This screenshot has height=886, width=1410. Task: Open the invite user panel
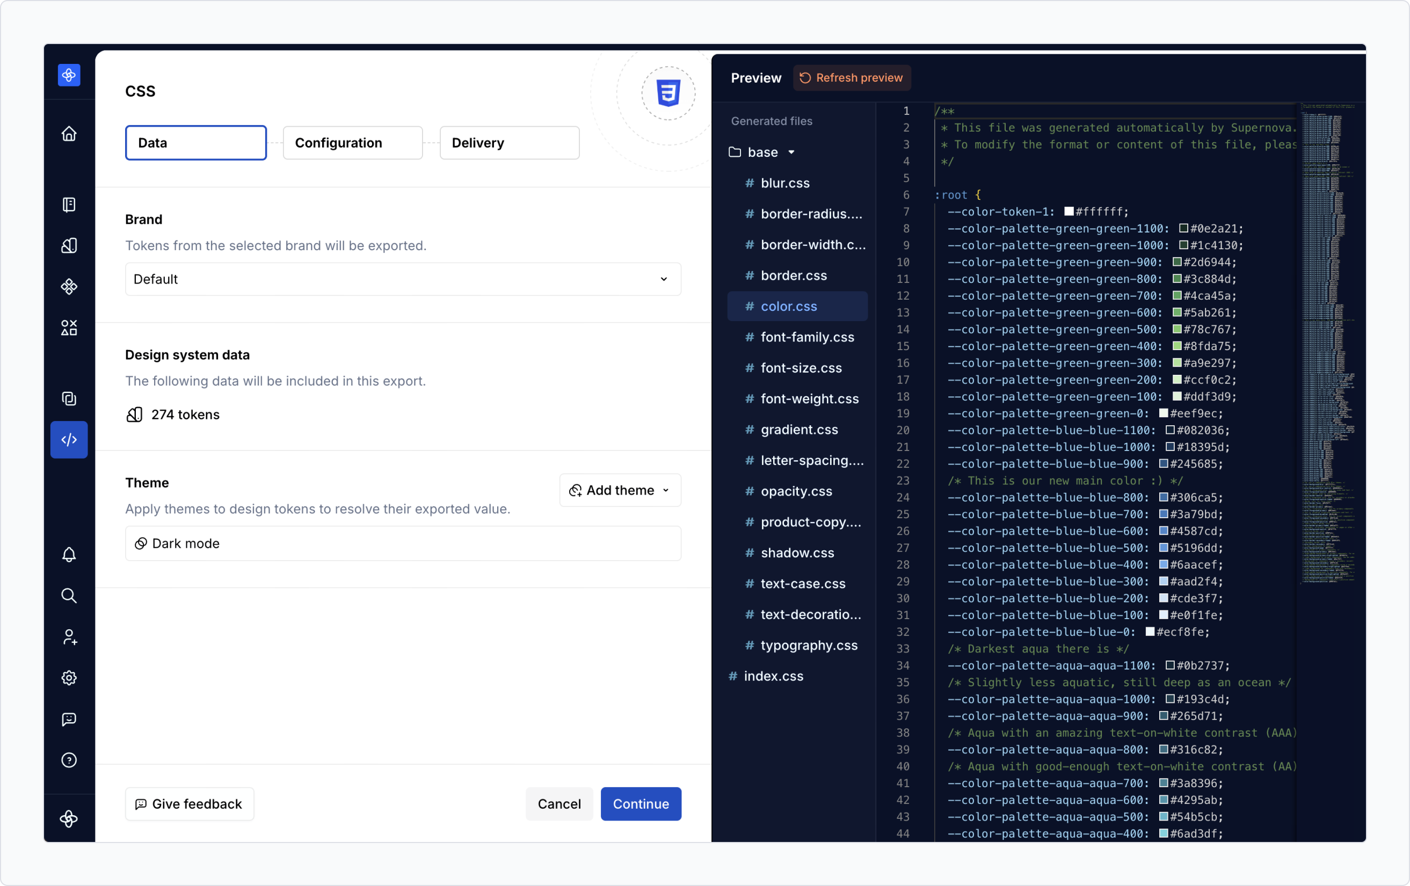tap(69, 637)
